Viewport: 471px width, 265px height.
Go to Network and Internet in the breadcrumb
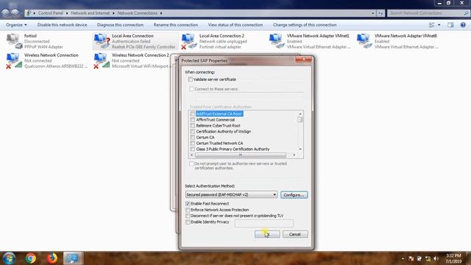[x=90, y=13]
